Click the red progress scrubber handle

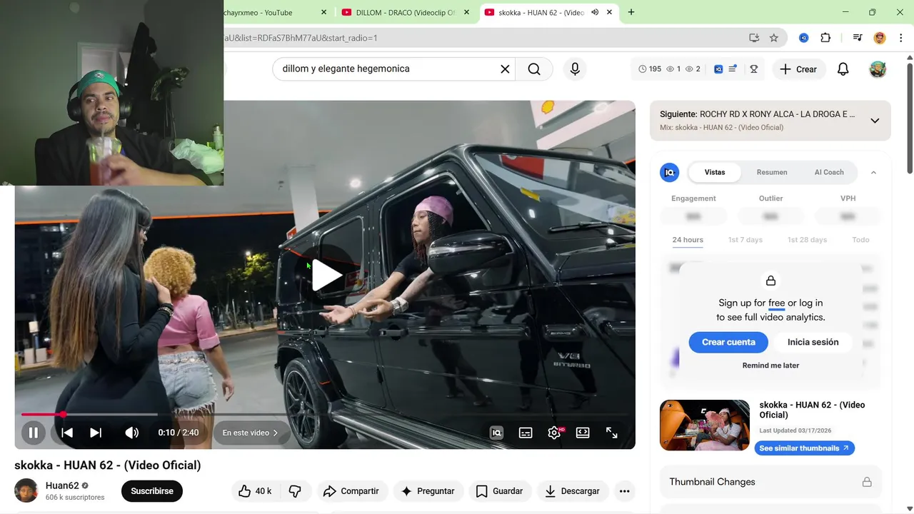click(63, 414)
